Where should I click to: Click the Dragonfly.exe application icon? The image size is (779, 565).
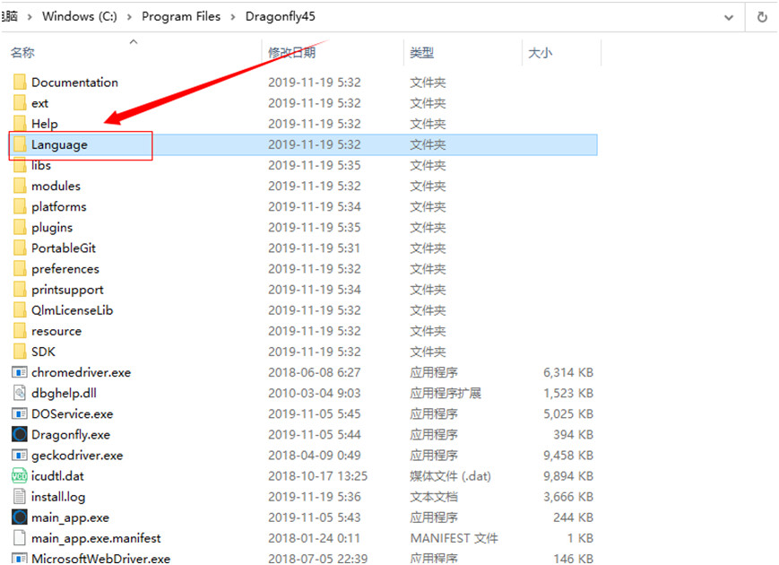pos(20,434)
